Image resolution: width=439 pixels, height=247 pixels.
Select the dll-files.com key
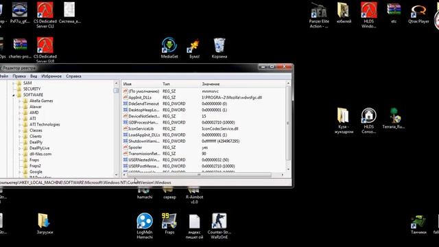[x=40, y=154]
